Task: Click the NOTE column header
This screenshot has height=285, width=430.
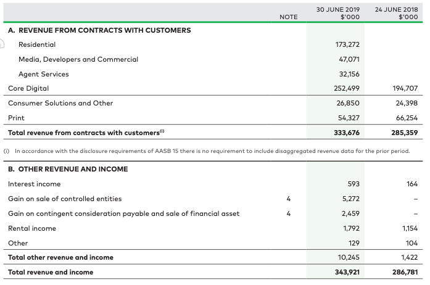Action: pos(288,17)
